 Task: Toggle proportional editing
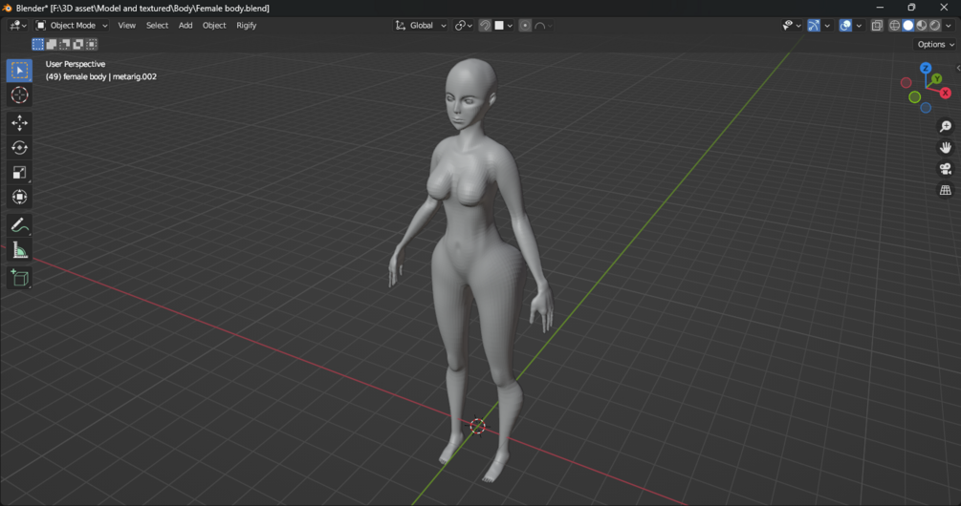tap(525, 25)
